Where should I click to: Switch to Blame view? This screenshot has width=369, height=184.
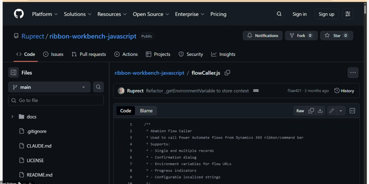click(146, 111)
